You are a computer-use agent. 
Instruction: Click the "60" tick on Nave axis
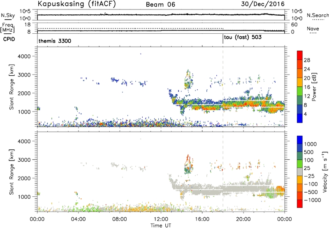(294, 25)
